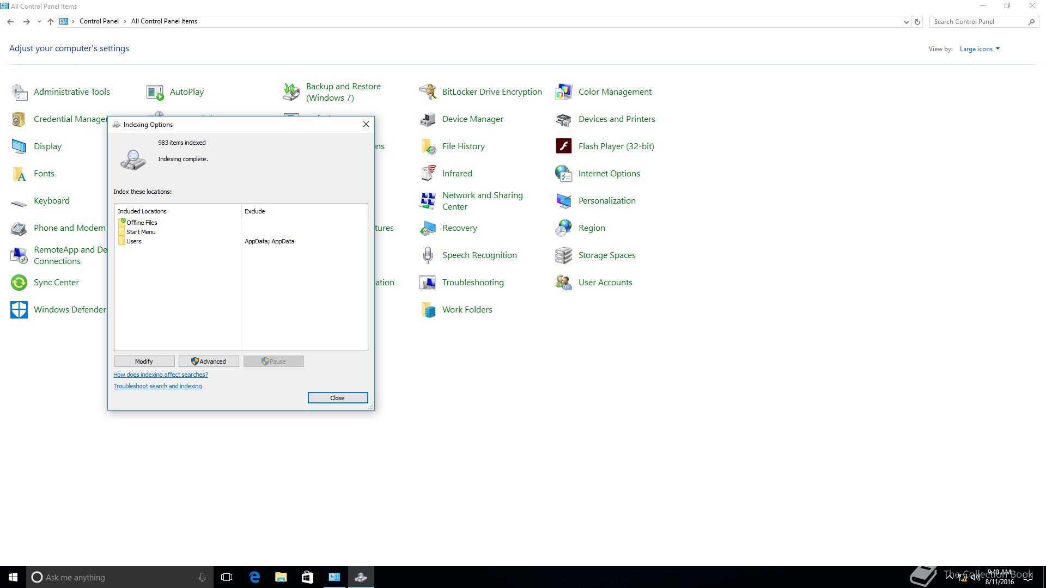Open Device Manager icon
Image resolution: width=1046 pixels, height=588 pixels.
[x=428, y=119]
